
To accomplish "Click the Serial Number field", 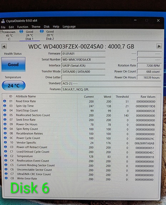I will point(84,60).
